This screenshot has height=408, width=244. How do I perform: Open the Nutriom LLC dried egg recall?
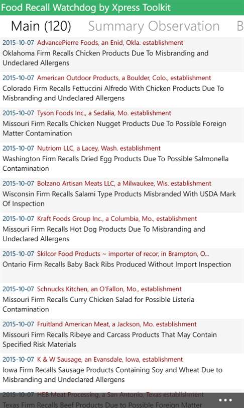coord(122,158)
